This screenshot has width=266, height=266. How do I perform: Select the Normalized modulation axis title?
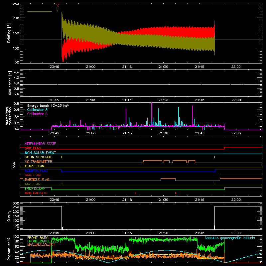tap(9, 116)
